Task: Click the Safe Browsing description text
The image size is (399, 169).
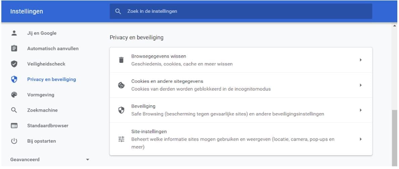Action: 228,114
